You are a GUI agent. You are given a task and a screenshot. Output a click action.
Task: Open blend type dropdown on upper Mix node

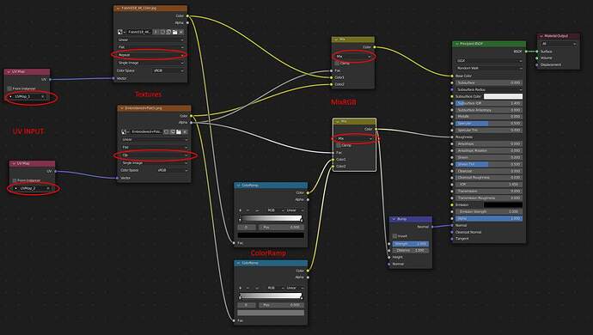pyautogui.click(x=353, y=57)
